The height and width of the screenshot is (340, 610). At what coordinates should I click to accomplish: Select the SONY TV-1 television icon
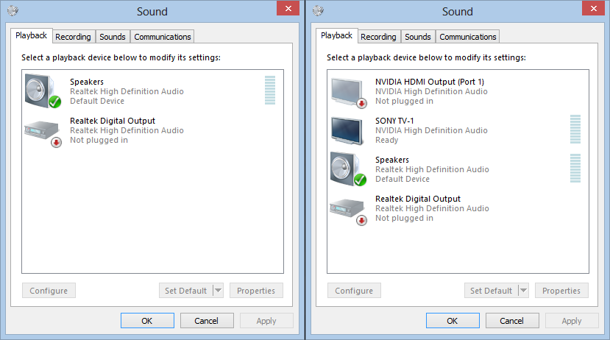347,130
